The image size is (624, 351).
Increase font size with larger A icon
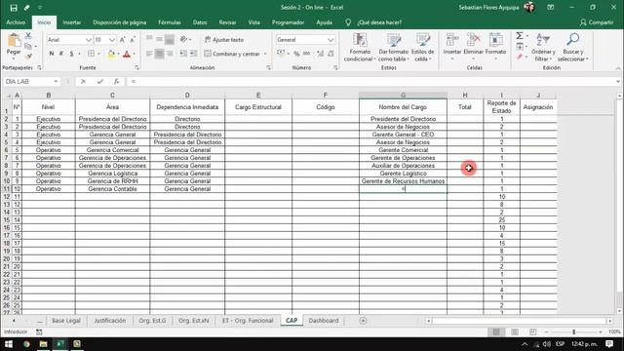(123, 40)
